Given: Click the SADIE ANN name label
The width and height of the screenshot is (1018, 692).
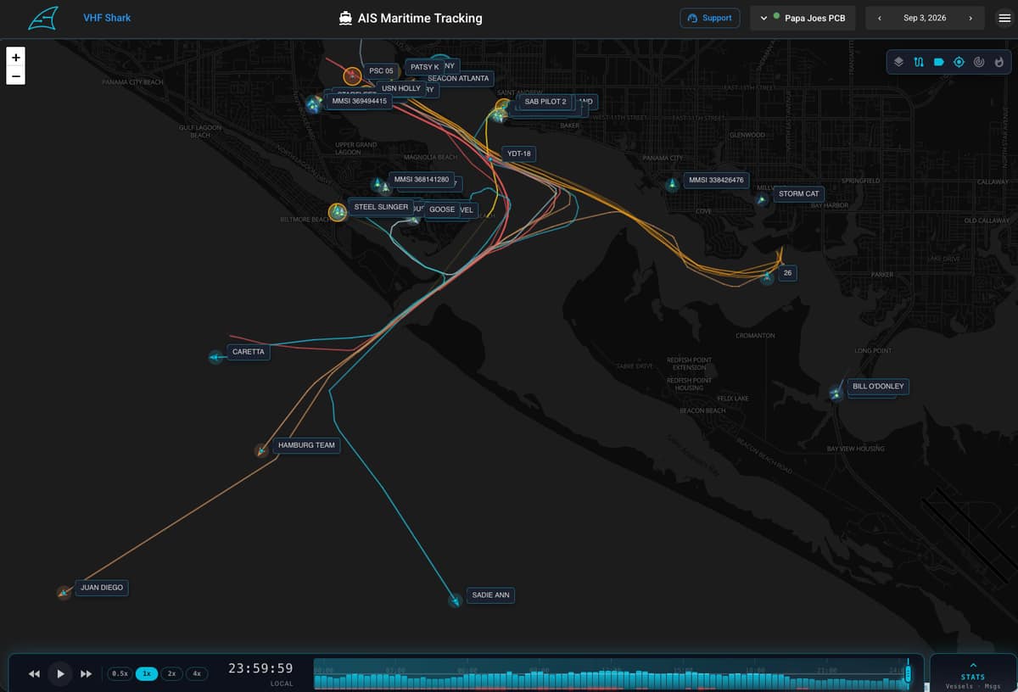Looking at the screenshot, I should click(490, 595).
